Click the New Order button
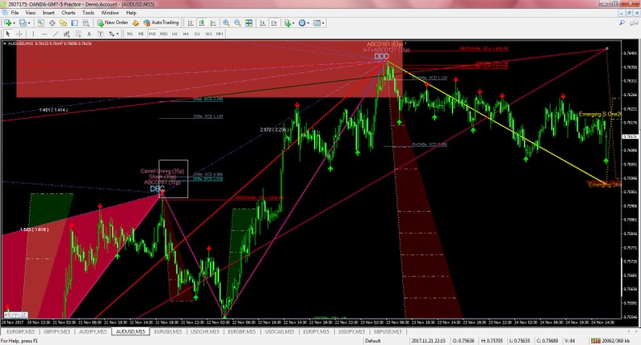 coord(112,23)
